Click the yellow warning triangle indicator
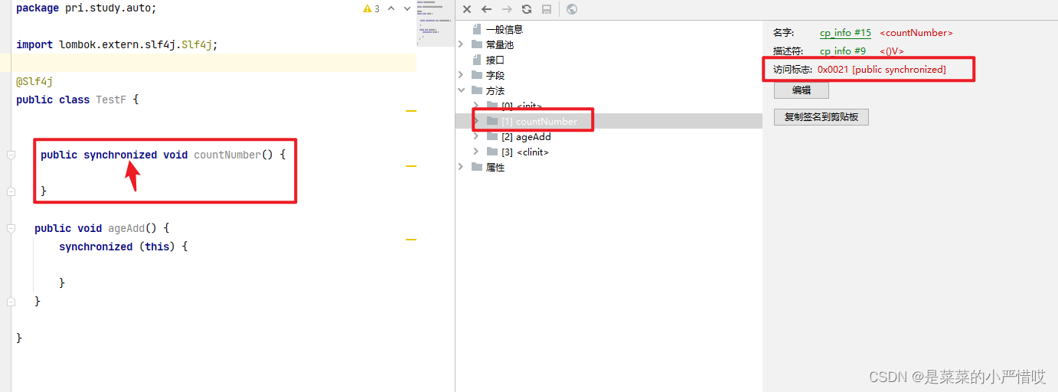The image size is (1058, 392). click(x=367, y=9)
